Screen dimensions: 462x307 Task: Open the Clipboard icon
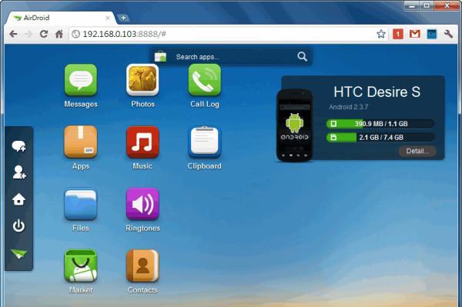pos(205,142)
